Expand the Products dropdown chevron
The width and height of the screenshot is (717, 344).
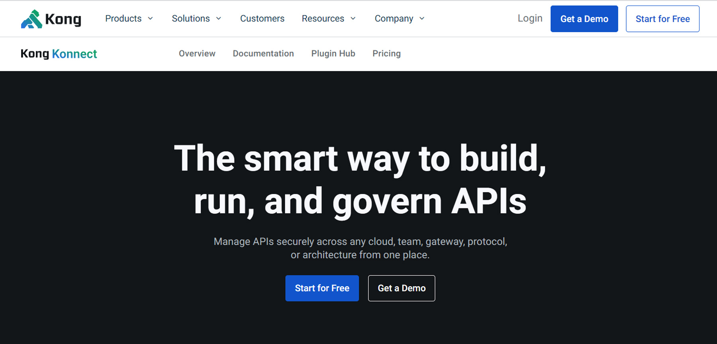point(150,19)
